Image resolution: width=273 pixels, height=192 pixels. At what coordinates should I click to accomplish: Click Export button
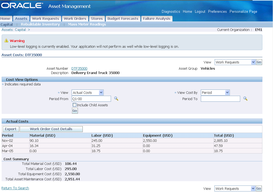point(11,129)
